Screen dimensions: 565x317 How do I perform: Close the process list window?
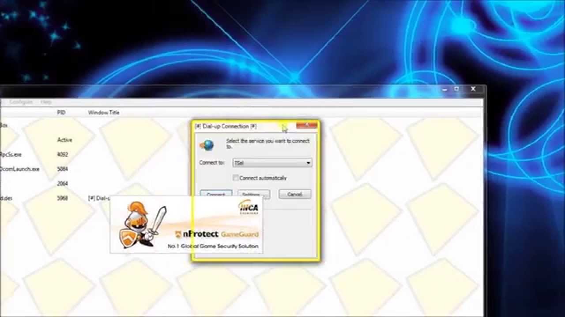(x=473, y=89)
